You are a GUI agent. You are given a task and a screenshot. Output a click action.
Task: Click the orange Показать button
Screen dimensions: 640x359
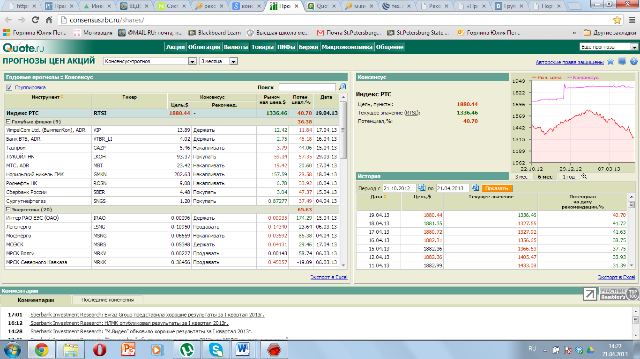pyautogui.click(x=497, y=188)
